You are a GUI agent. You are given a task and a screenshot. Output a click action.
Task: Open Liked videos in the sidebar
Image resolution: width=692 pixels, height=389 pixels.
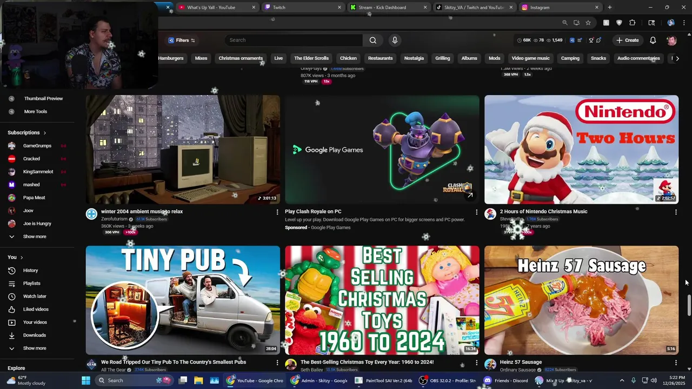pyautogui.click(x=36, y=310)
